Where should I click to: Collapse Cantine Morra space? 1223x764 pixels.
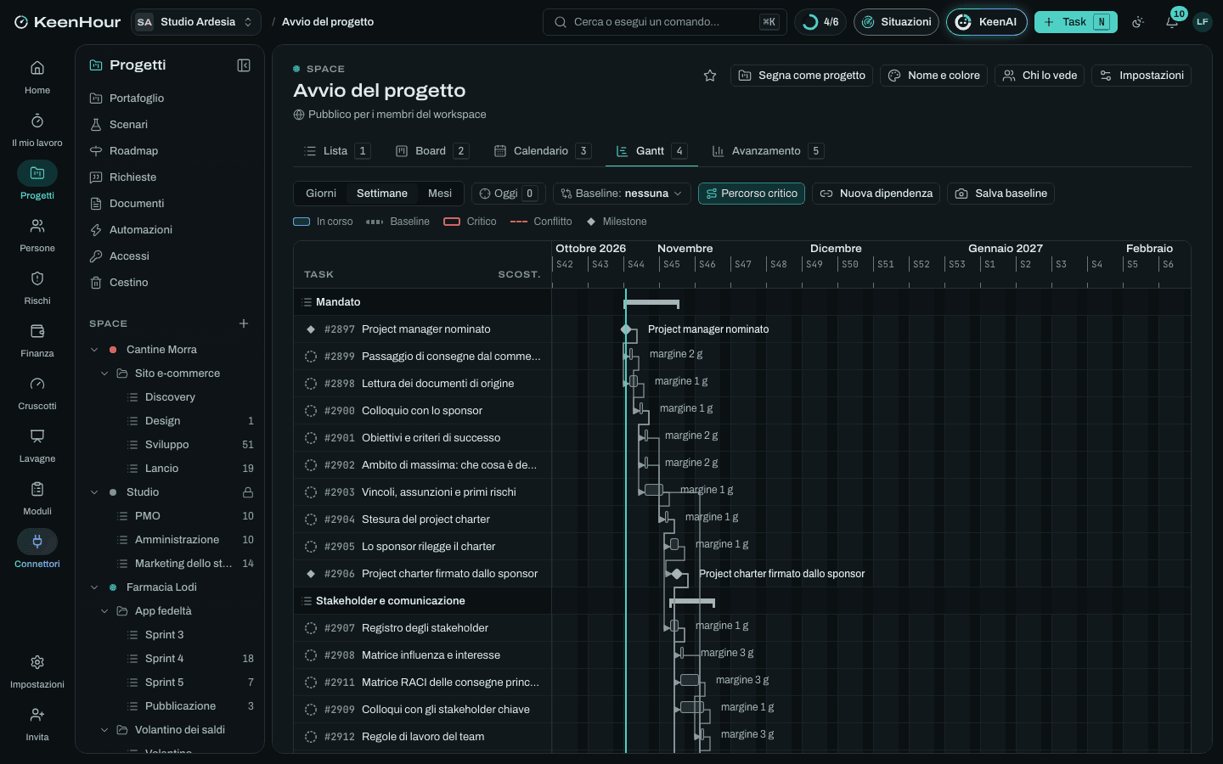[94, 350]
